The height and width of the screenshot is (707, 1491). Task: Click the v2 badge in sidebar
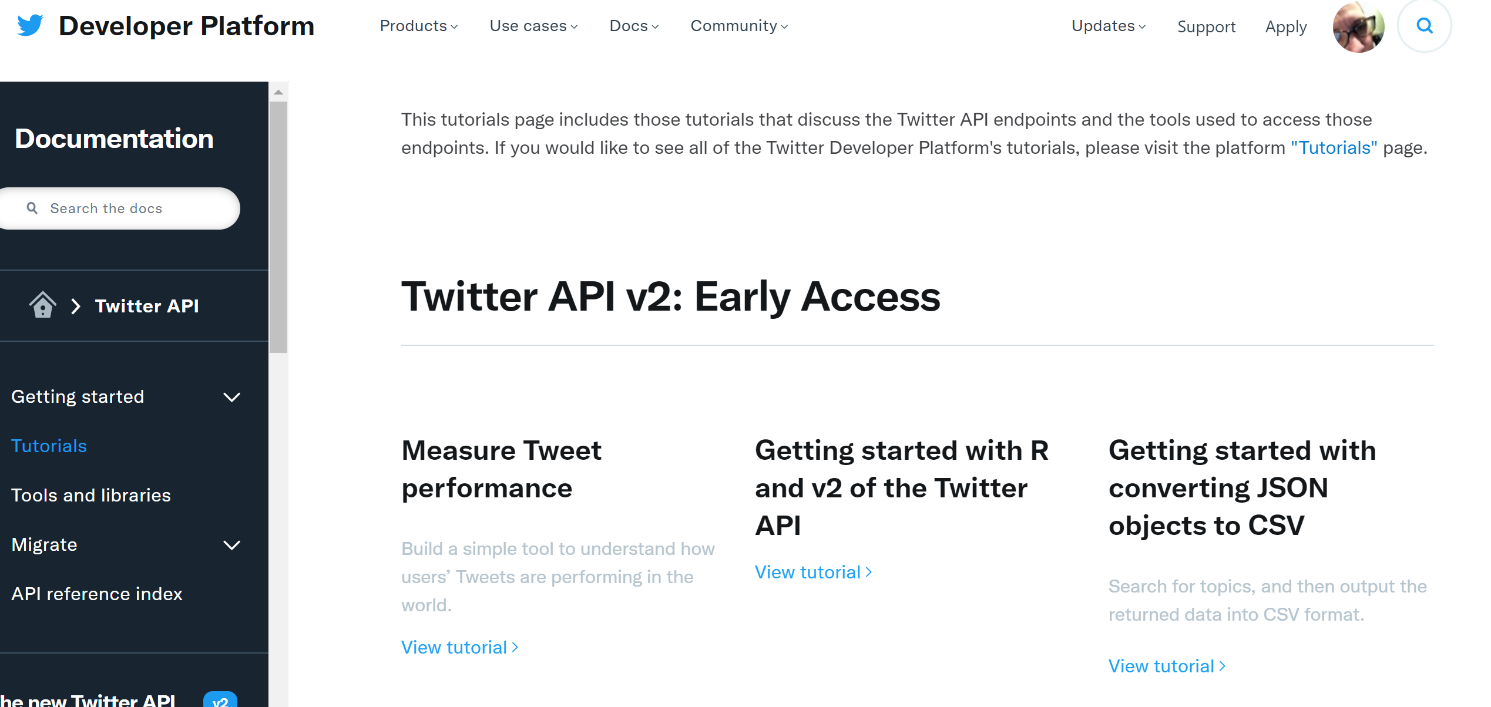pyautogui.click(x=220, y=701)
